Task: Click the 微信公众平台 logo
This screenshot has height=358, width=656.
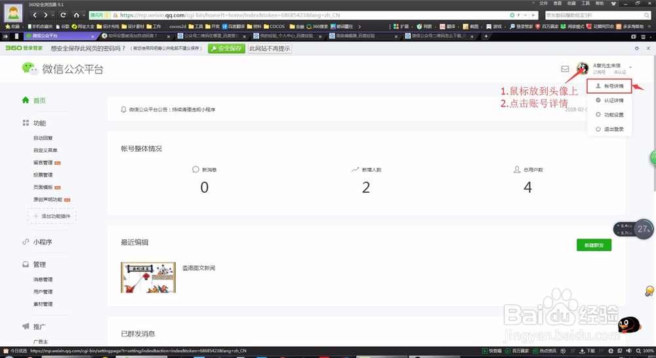Action: pos(63,69)
